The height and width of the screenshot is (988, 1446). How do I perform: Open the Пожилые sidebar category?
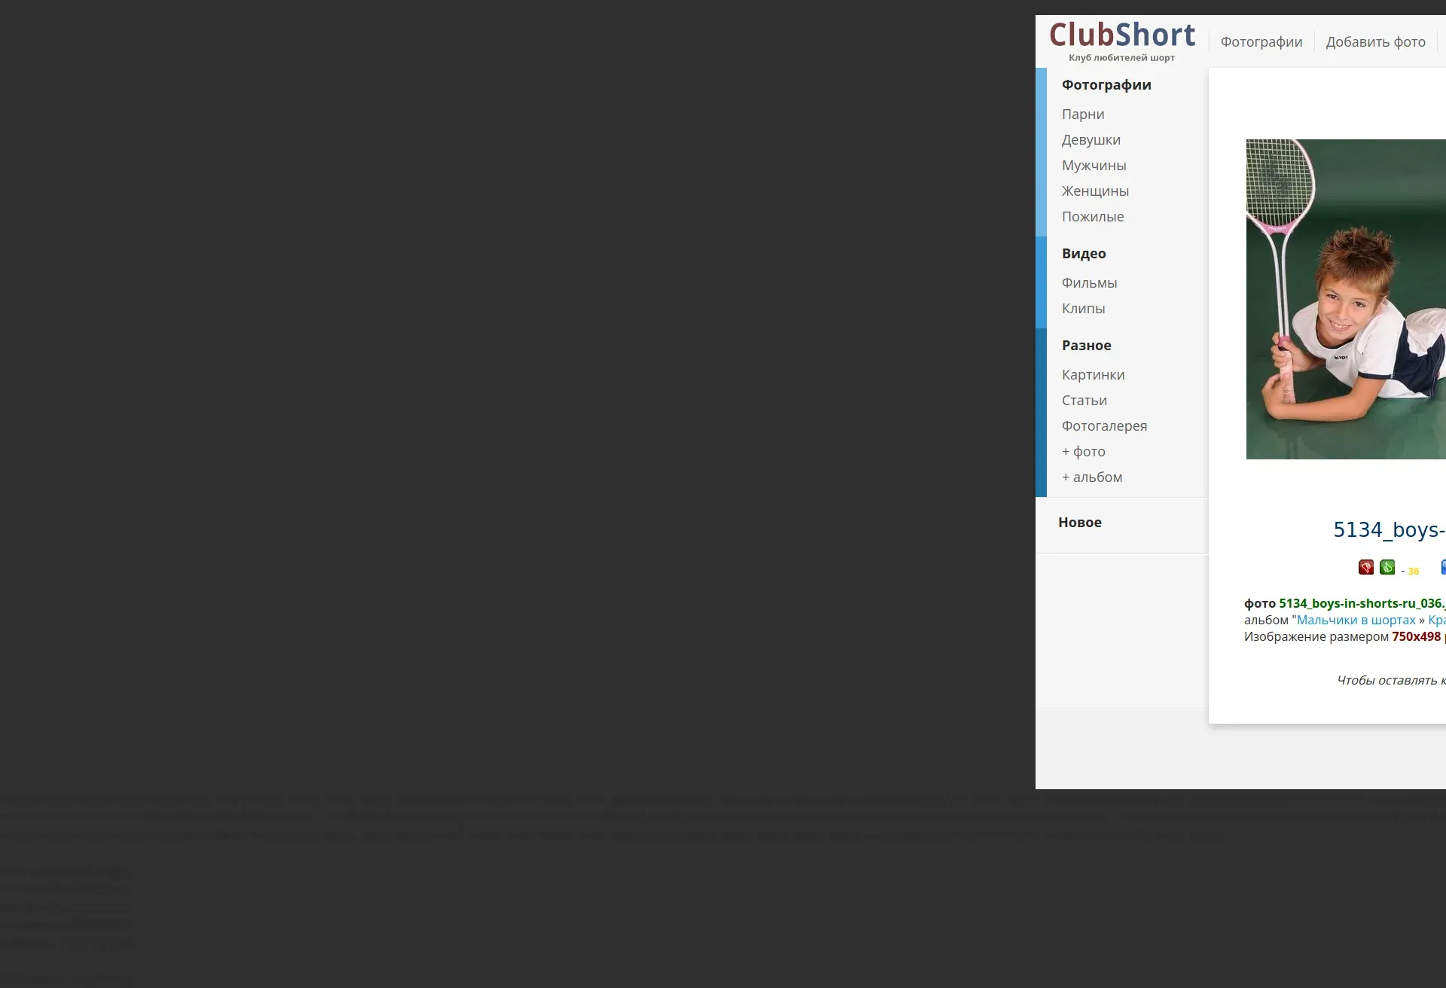[1092, 217]
